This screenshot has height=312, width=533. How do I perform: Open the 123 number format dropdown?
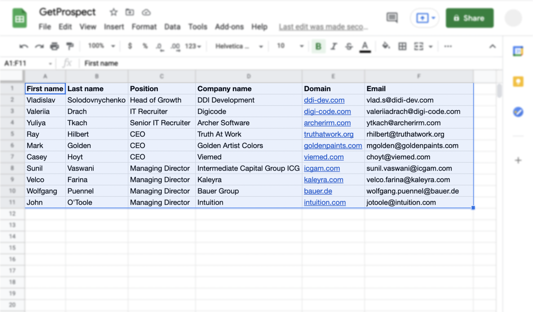[x=193, y=46]
